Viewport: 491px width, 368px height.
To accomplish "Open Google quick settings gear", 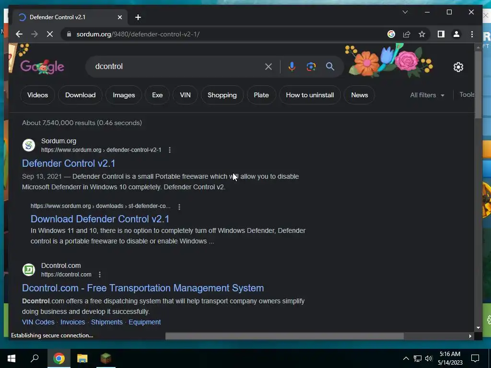I will (x=458, y=67).
